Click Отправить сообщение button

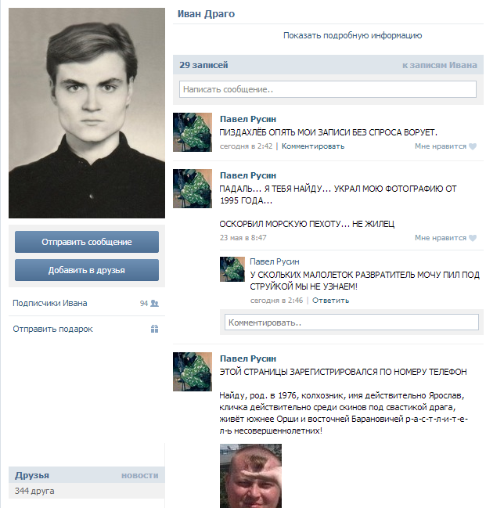click(87, 242)
